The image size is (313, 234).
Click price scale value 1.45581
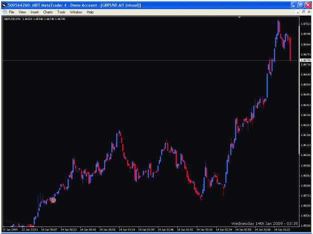pos(305,215)
